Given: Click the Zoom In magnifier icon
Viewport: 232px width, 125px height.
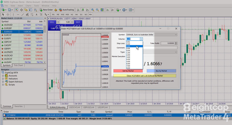Looking at the screenshot, I should (93, 10).
